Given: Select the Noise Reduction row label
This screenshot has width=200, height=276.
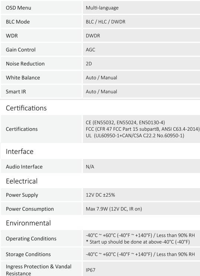Looking at the screenshot, I should pyautogui.click(x=25, y=64).
